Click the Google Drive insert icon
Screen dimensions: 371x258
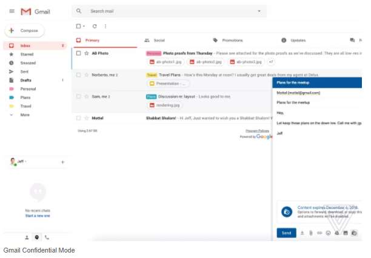[336, 233]
